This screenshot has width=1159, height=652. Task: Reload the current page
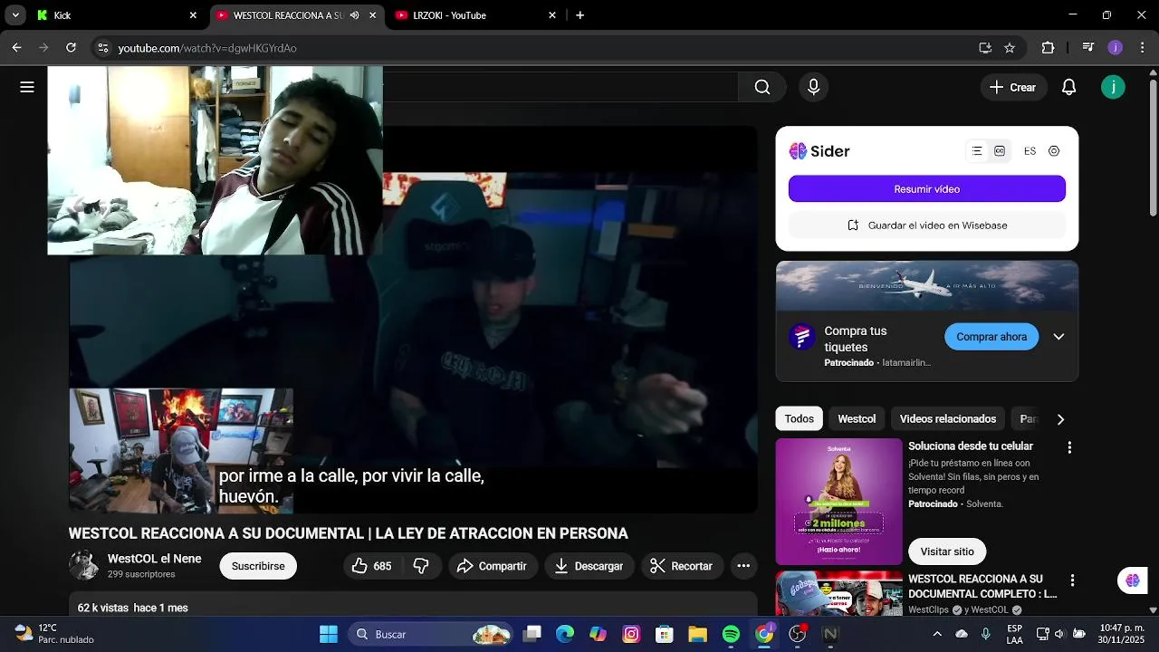71,48
